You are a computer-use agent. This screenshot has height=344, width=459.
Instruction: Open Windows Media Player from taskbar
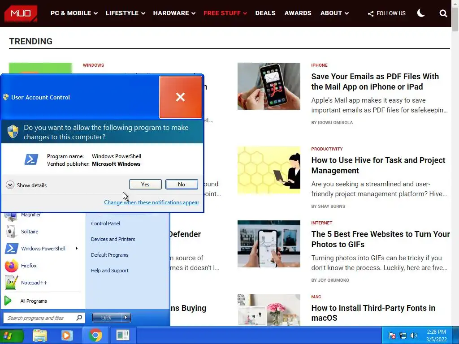pyautogui.click(x=67, y=335)
